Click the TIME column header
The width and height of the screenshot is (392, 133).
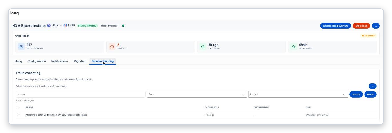(308, 107)
